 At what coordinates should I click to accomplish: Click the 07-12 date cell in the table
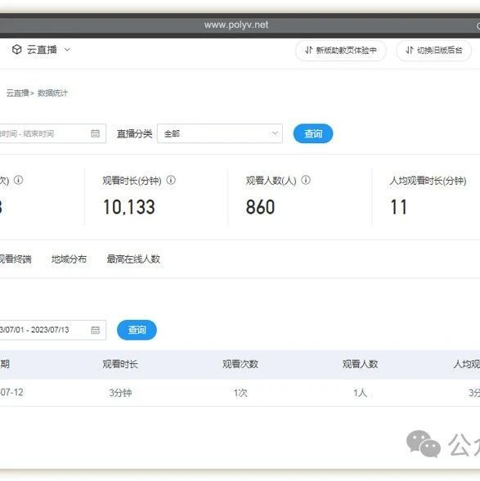11,393
